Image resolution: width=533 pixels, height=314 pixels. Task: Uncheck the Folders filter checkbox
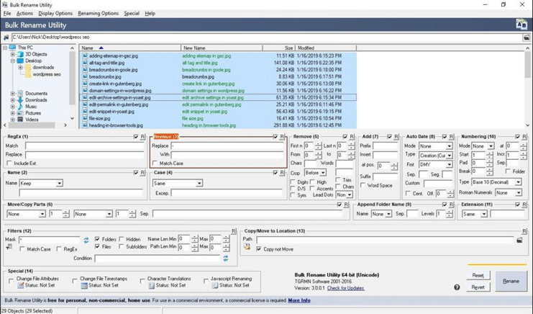coord(97,240)
